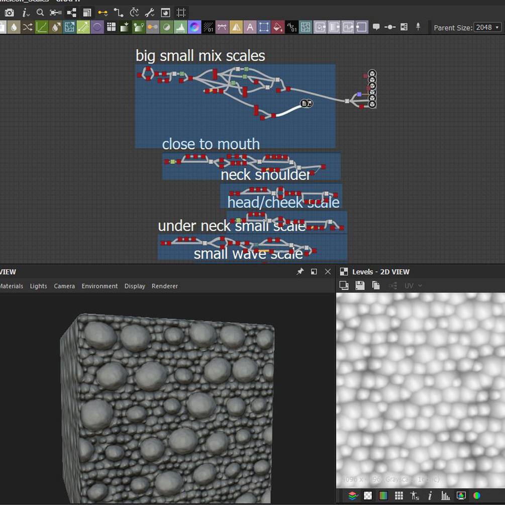Open the graph info display dropdown
Viewport: 505px width, 505px height.
(x=25, y=13)
